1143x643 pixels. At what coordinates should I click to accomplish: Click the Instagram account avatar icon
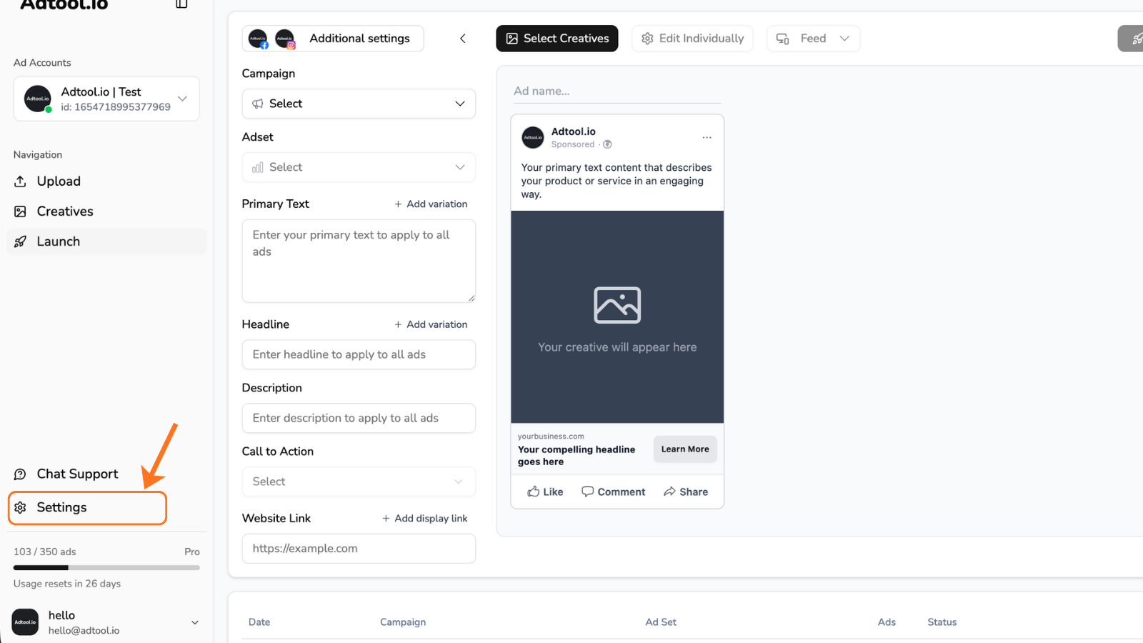[285, 39]
